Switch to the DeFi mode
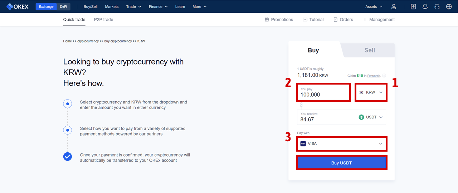Viewport: 458px width, 193px height. point(63,6)
